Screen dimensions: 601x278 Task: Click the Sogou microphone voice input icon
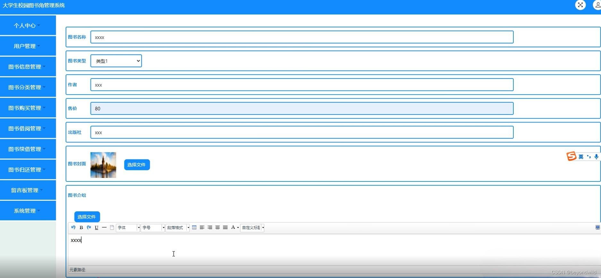(x=596, y=156)
